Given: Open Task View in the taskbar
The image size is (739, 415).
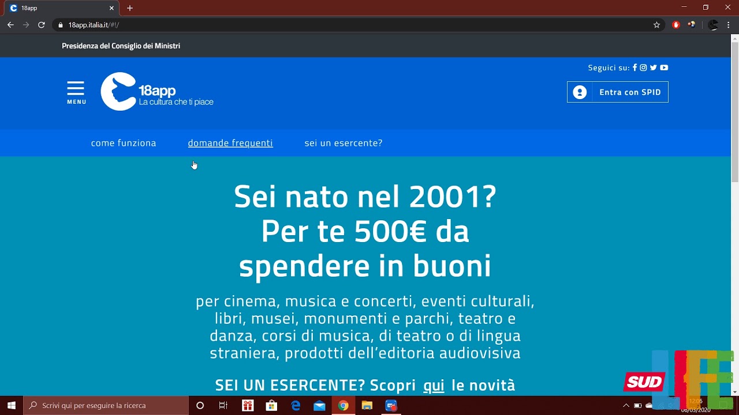Looking at the screenshot, I should (223, 406).
